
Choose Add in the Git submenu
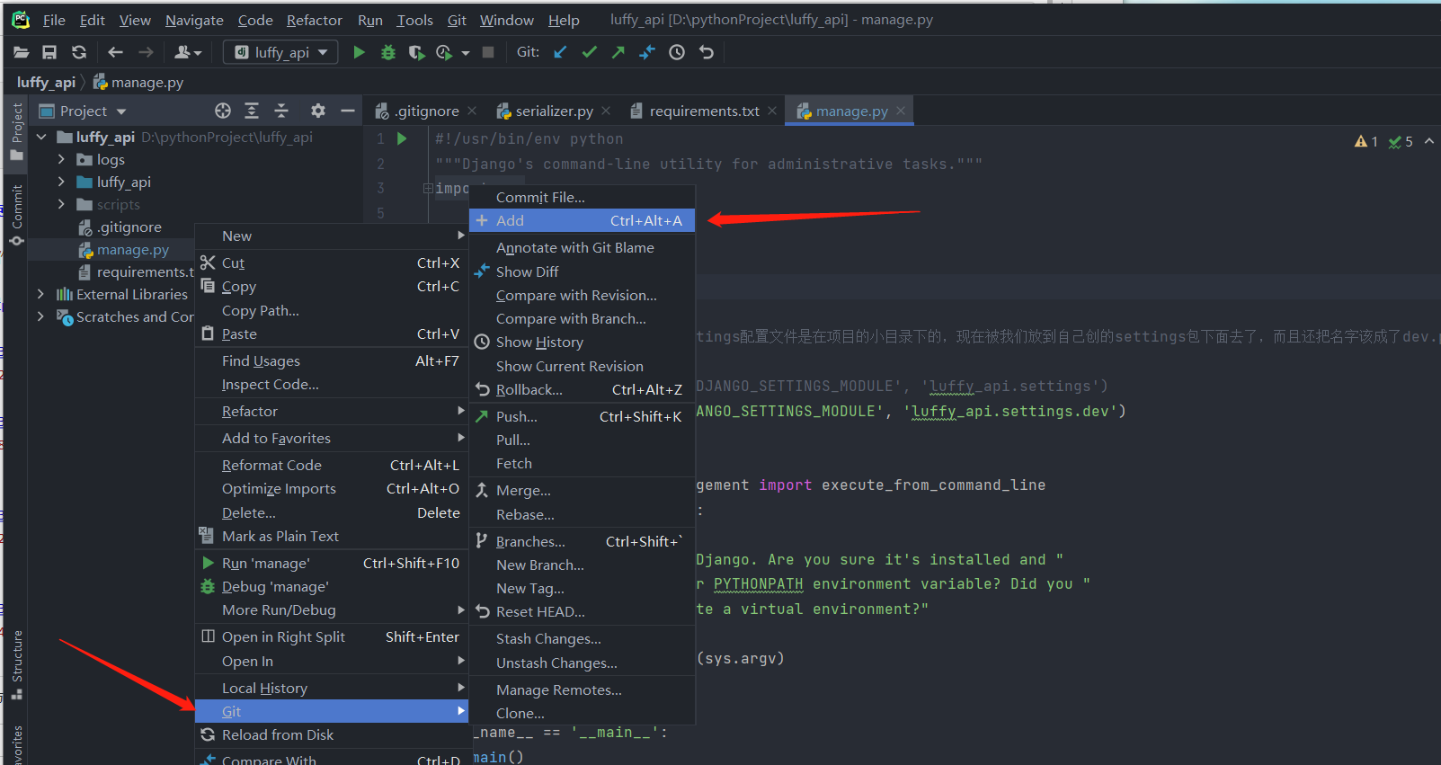coord(583,220)
